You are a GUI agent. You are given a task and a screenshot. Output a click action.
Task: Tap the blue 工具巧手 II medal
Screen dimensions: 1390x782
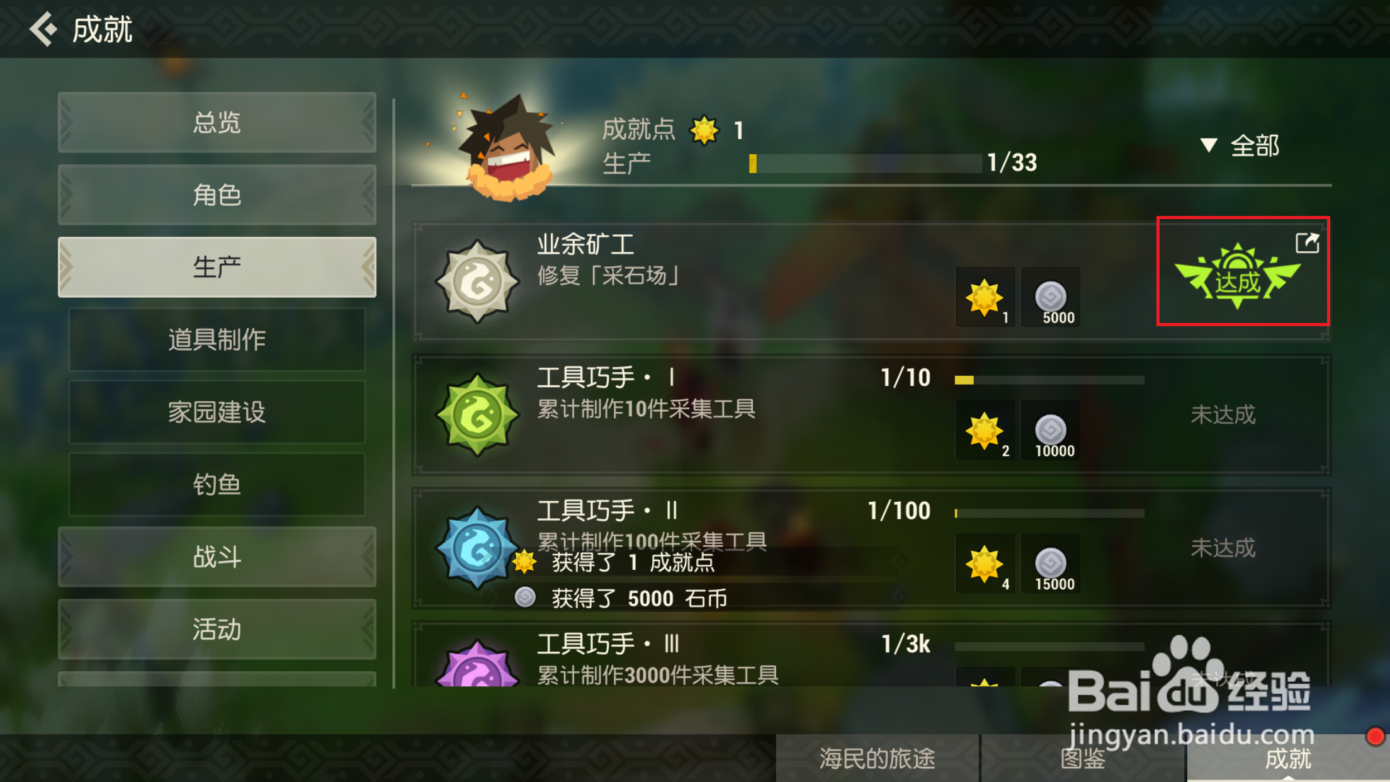tap(477, 548)
